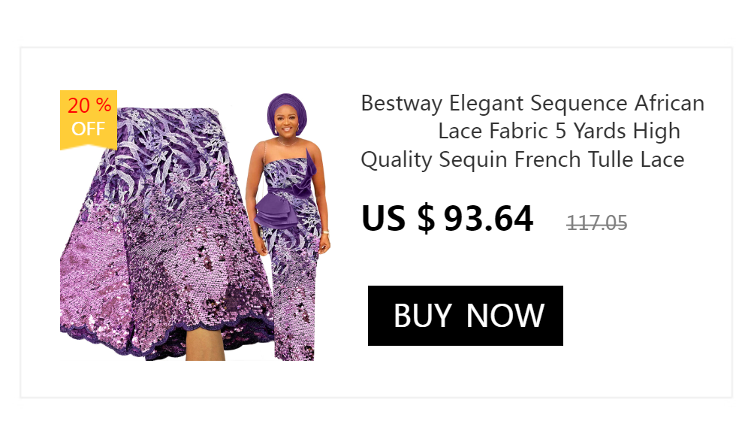
Task: Click the dollar sign in the price
Action: [426, 218]
